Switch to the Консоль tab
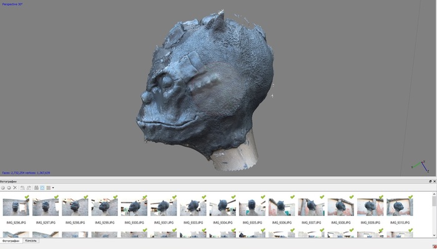437x249 pixels. (x=31, y=240)
